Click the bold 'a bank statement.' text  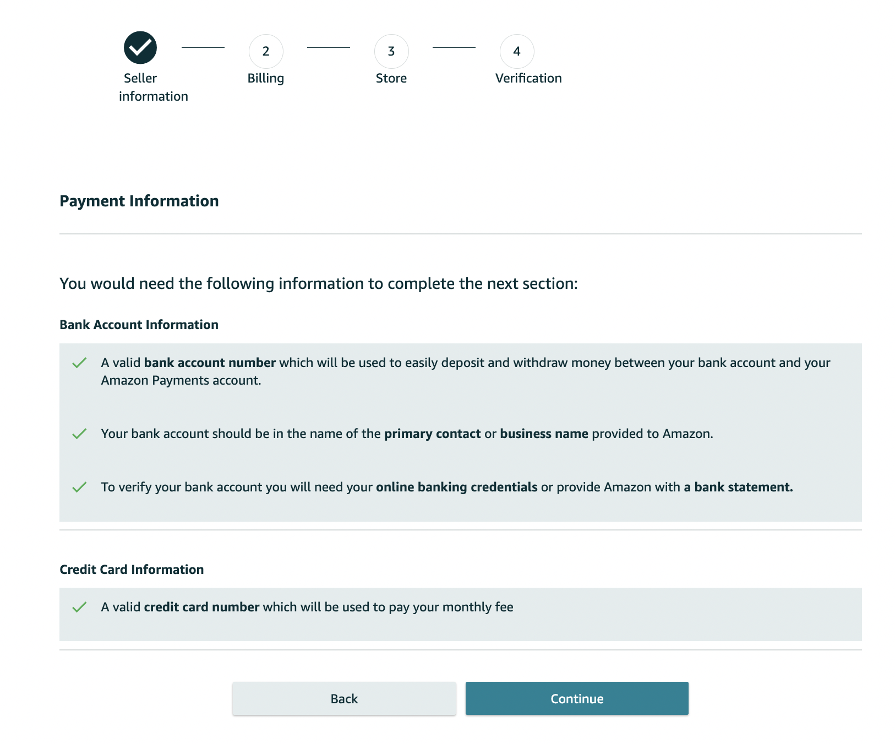(738, 487)
